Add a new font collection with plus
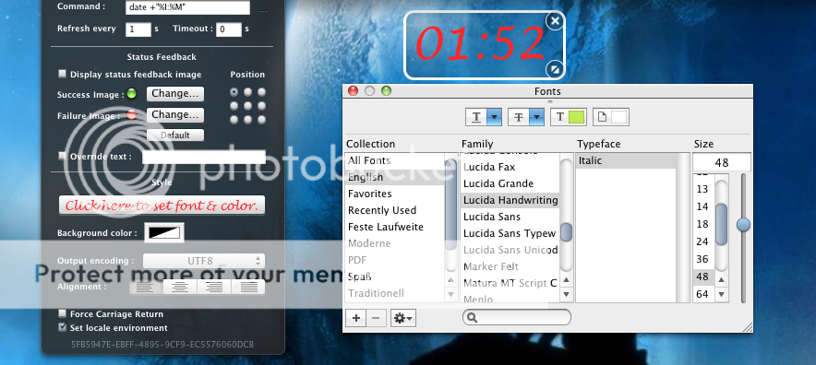The height and width of the screenshot is (365, 816). pos(356,318)
